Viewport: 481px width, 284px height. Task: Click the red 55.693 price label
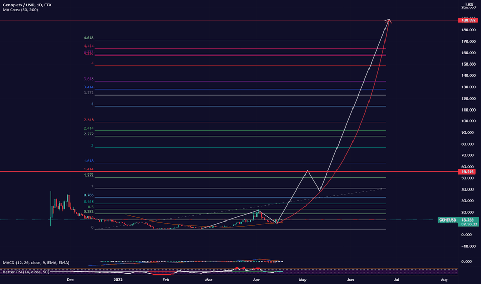click(x=468, y=172)
